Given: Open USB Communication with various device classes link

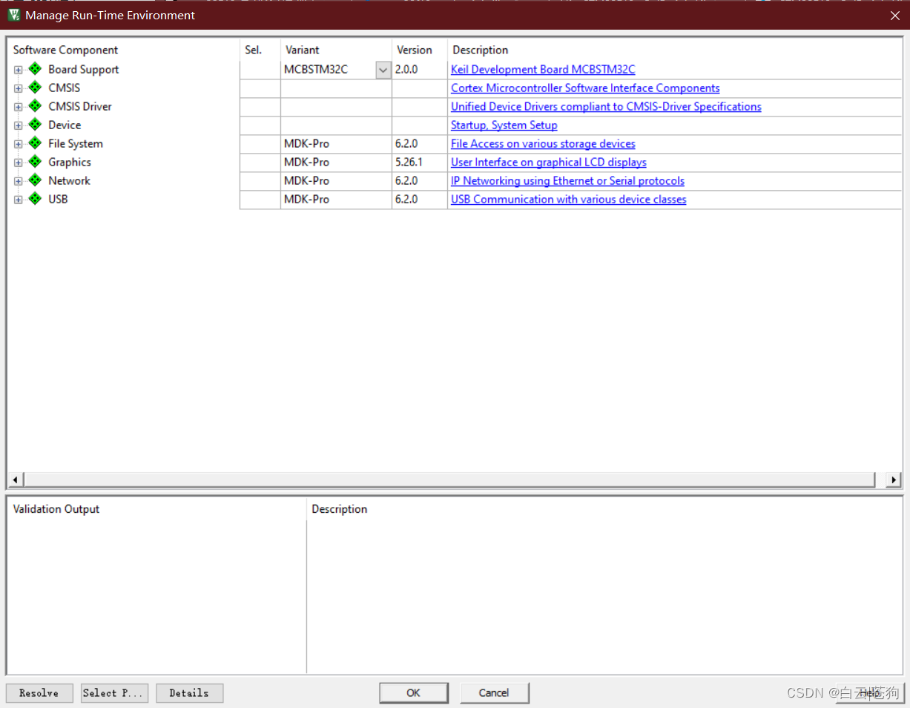Looking at the screenshot, I should coord(568,200).
